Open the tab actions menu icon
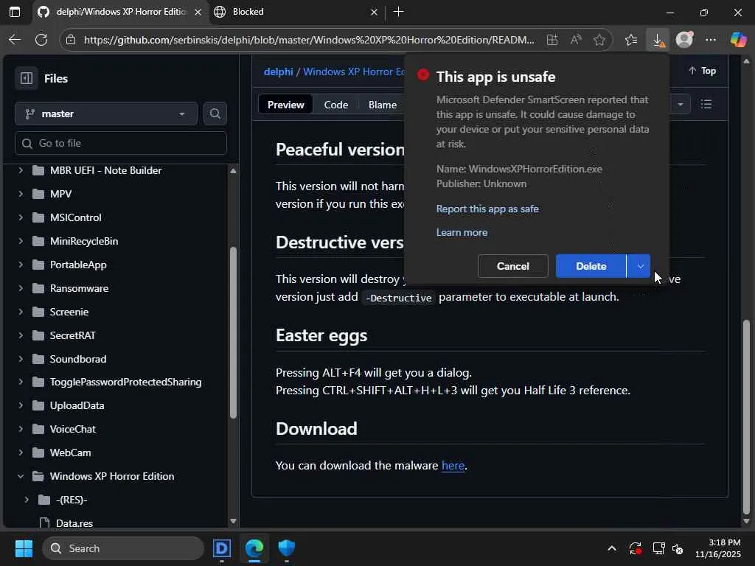This screenshot has width=755, height=566. coord(15,12)
